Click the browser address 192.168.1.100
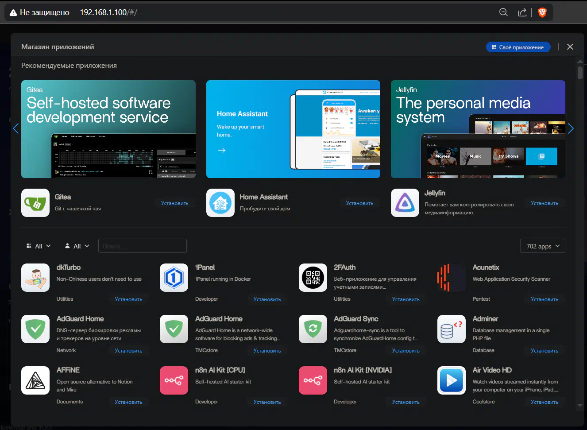Viewport: 587px width, 430px height. pyautogui.click(x=103, y=12)
